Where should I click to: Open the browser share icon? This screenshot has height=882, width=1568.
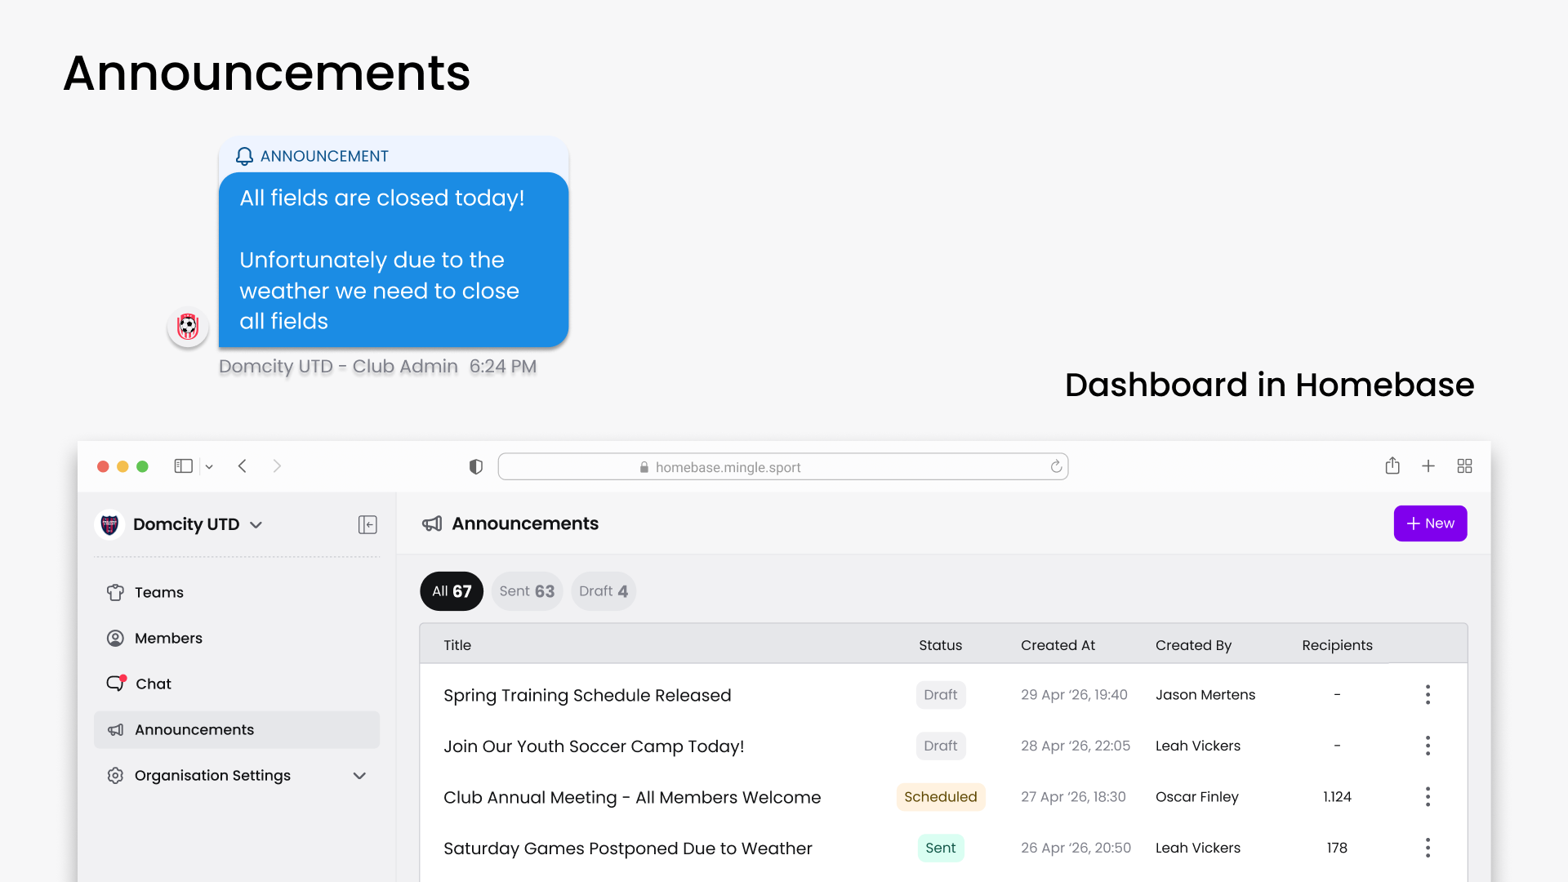(1392, 465)
